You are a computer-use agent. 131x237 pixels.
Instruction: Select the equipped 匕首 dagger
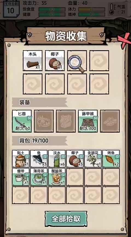[22, 121]
